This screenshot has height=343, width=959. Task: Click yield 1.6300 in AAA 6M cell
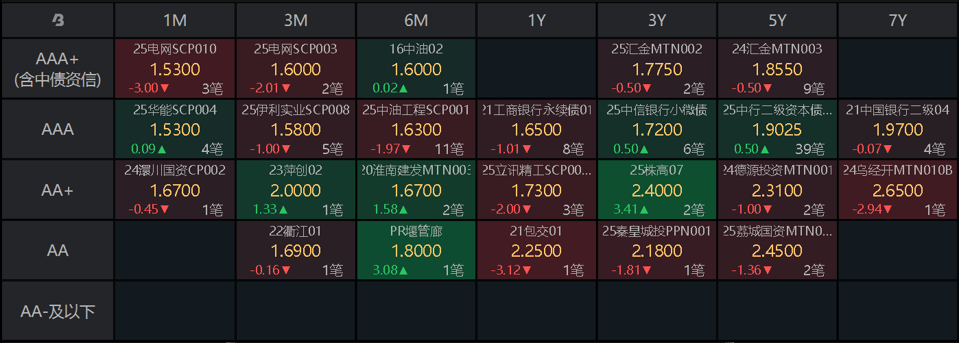coord(416,129)
